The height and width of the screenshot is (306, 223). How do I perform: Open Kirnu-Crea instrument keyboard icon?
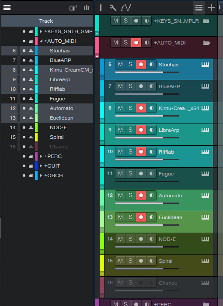(x=205, y=108)
